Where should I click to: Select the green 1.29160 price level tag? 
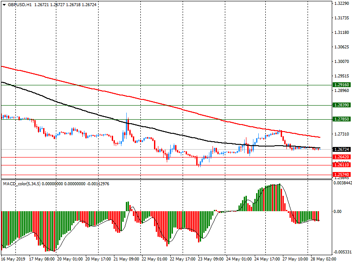coord(341,84)
